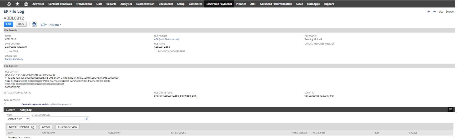The image size is (459, 140).
Task: Tick the Inactive checkbox
Action: point(7,51)
